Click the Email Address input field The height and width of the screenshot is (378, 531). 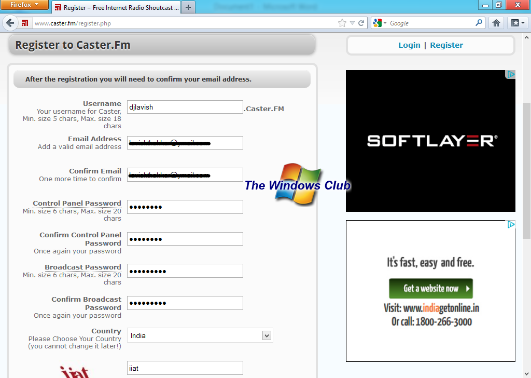[x=185, y=143]
